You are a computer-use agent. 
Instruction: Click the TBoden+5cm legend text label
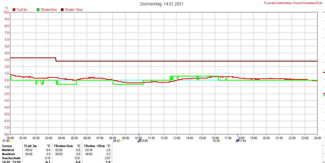pyautogui.click(x=48, y=10)
